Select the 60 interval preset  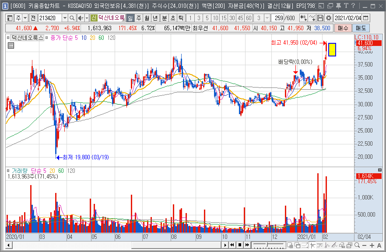click(249, 18)
